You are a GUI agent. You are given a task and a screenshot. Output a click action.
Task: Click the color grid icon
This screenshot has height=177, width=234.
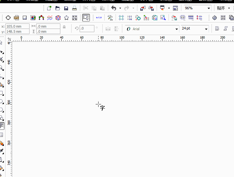point(33,18)
